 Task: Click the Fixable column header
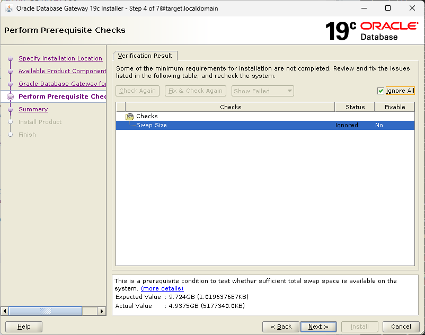[395, 107]
